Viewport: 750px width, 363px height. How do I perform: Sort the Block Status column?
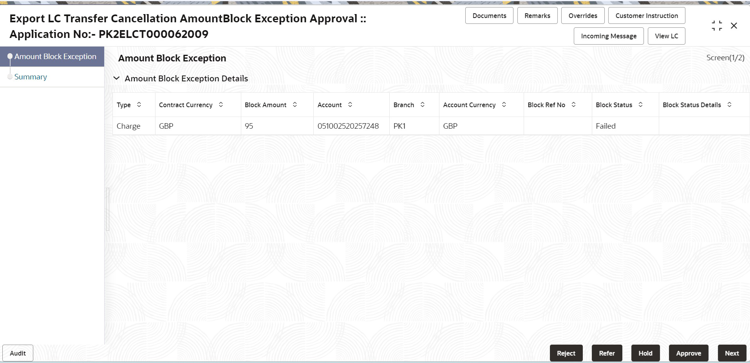click(x=640, y=104)
